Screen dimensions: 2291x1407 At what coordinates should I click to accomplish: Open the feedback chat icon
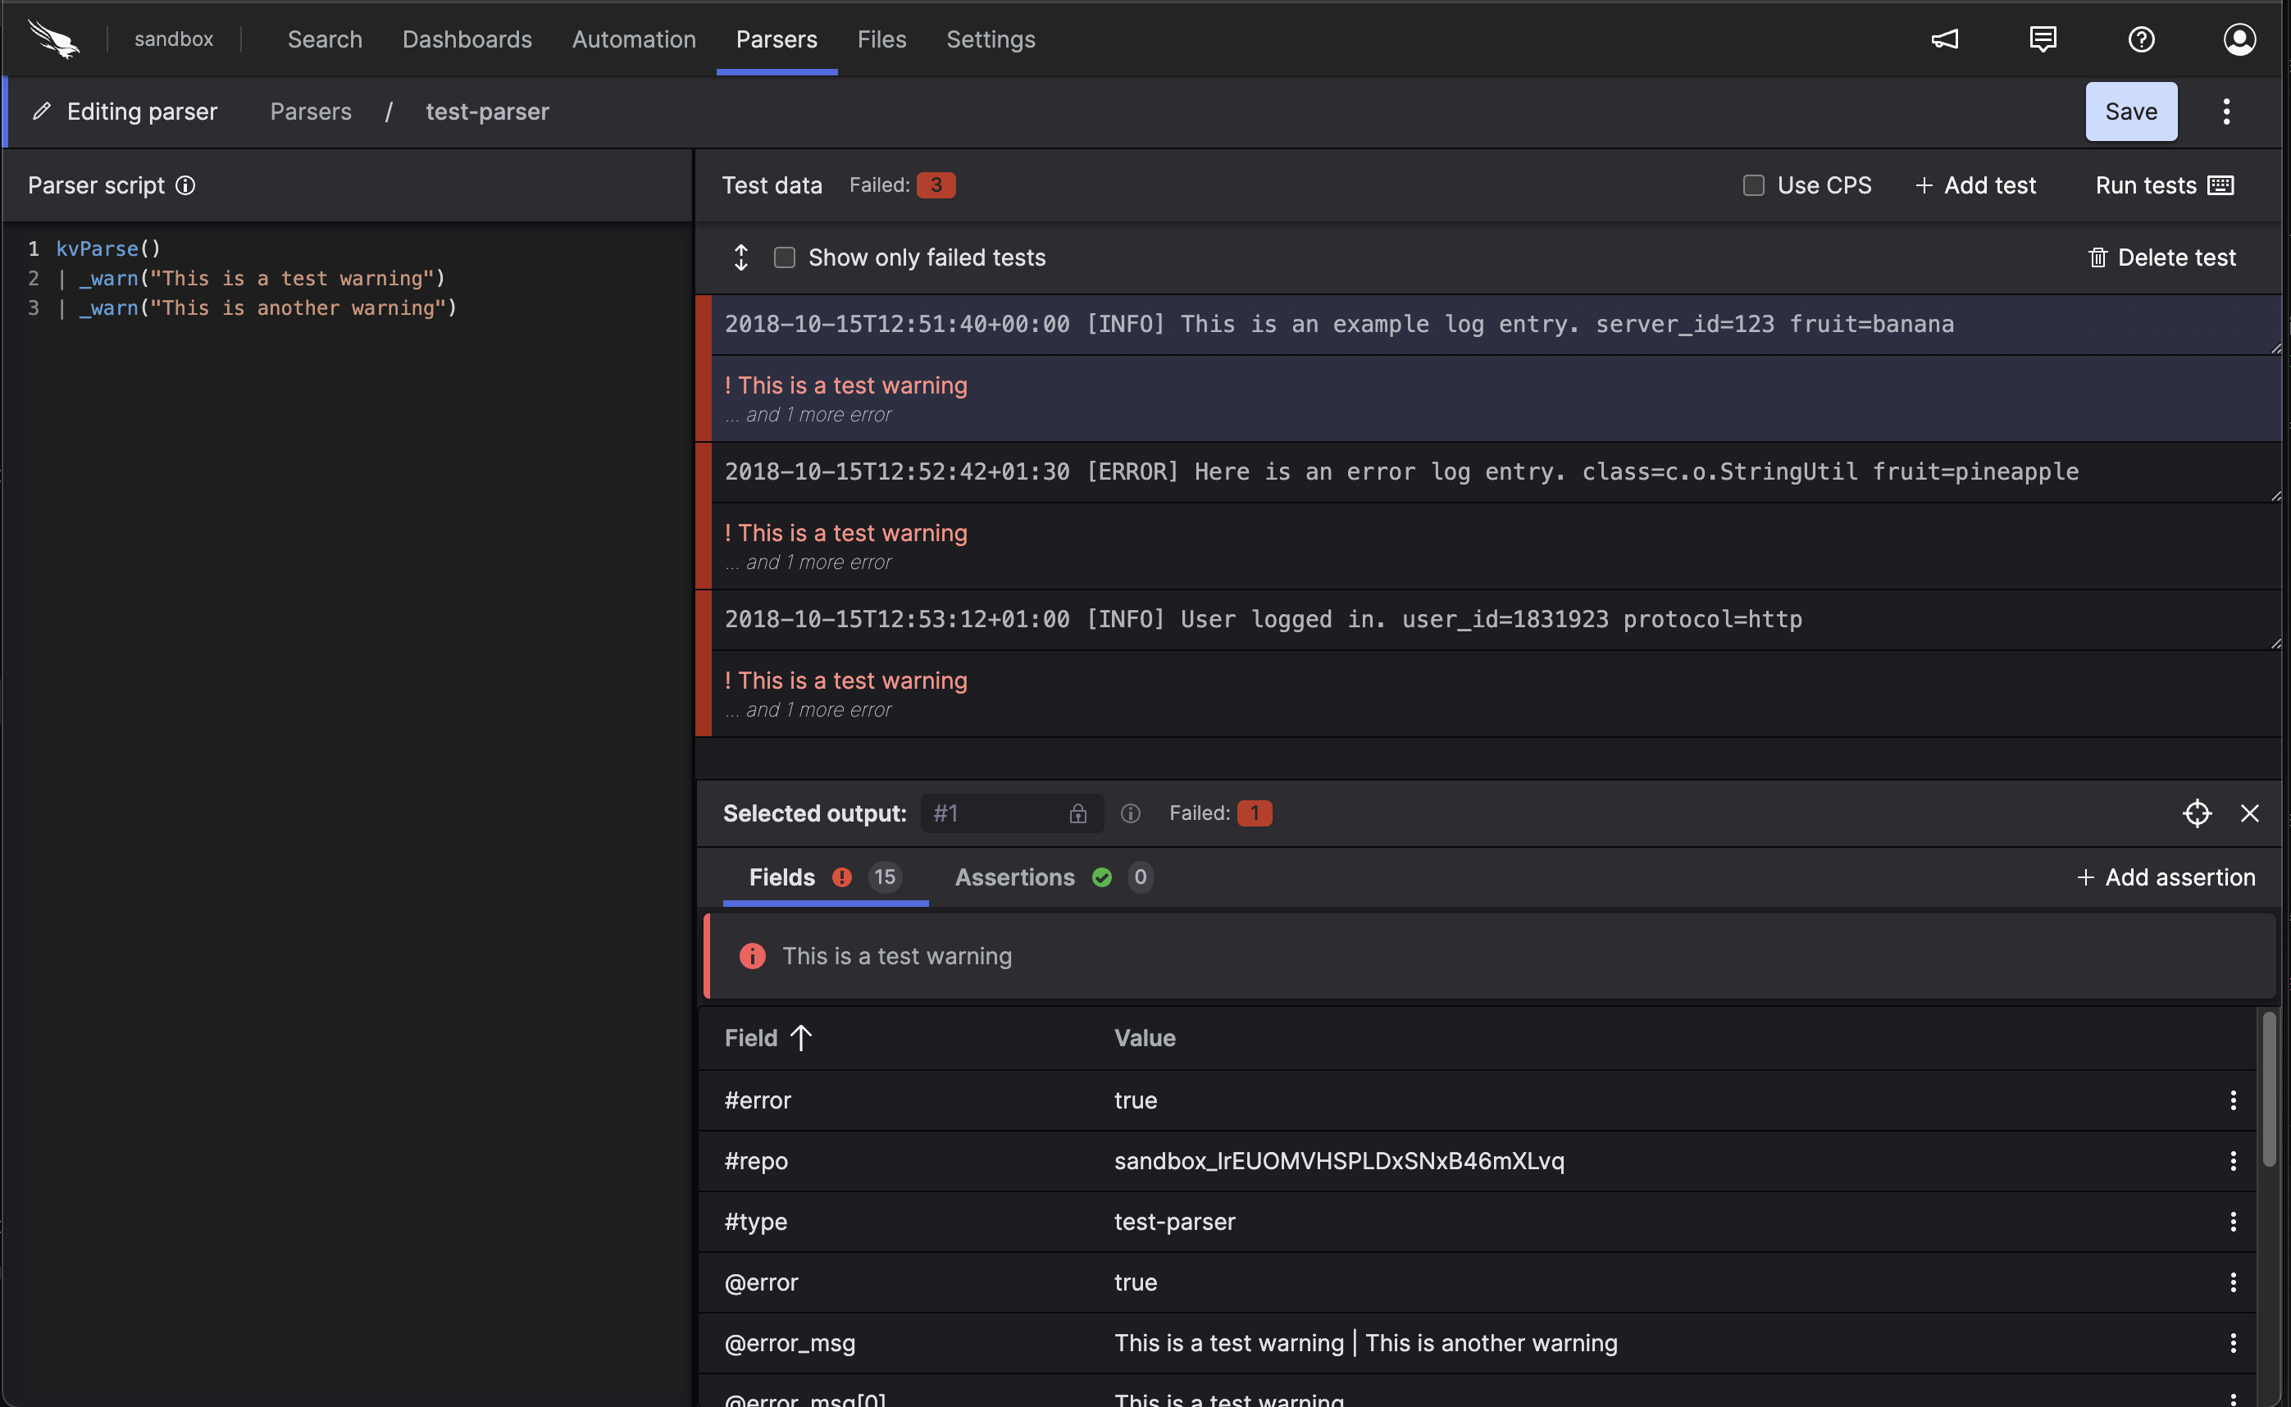(x=2043, y=39)
